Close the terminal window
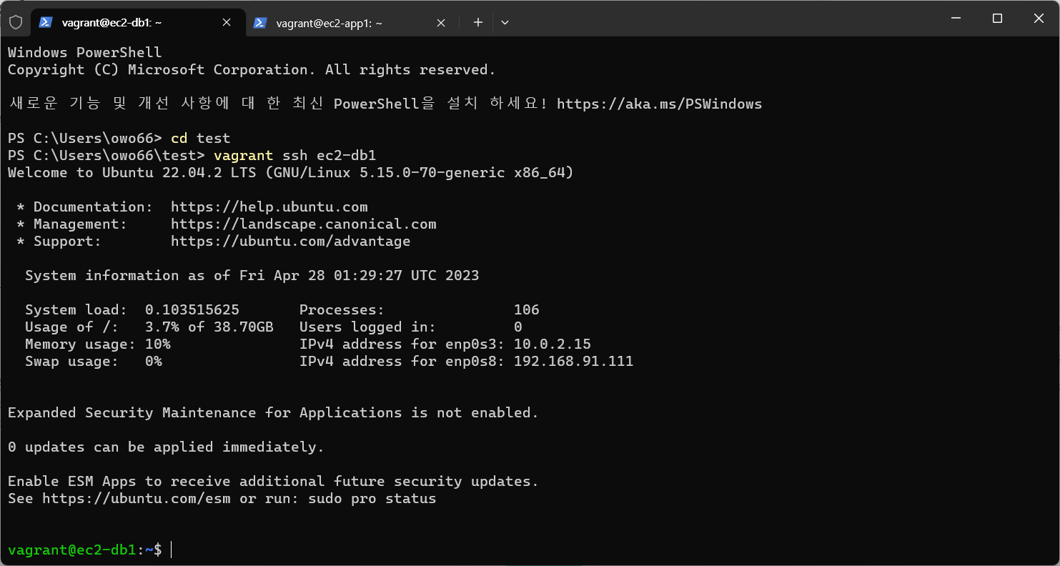The image size is (1060, 566). tap(1039, 19)
